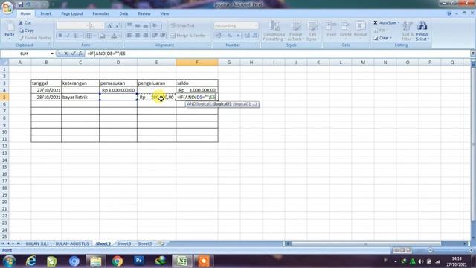Switch to Sheet3 tab

(124, 243)
